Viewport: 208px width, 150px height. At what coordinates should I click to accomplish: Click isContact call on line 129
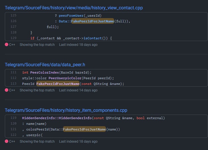click(x=93, y=38)
